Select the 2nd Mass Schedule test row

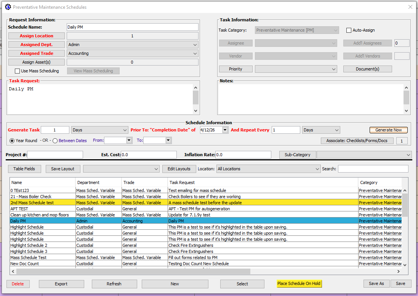point(42,203)
